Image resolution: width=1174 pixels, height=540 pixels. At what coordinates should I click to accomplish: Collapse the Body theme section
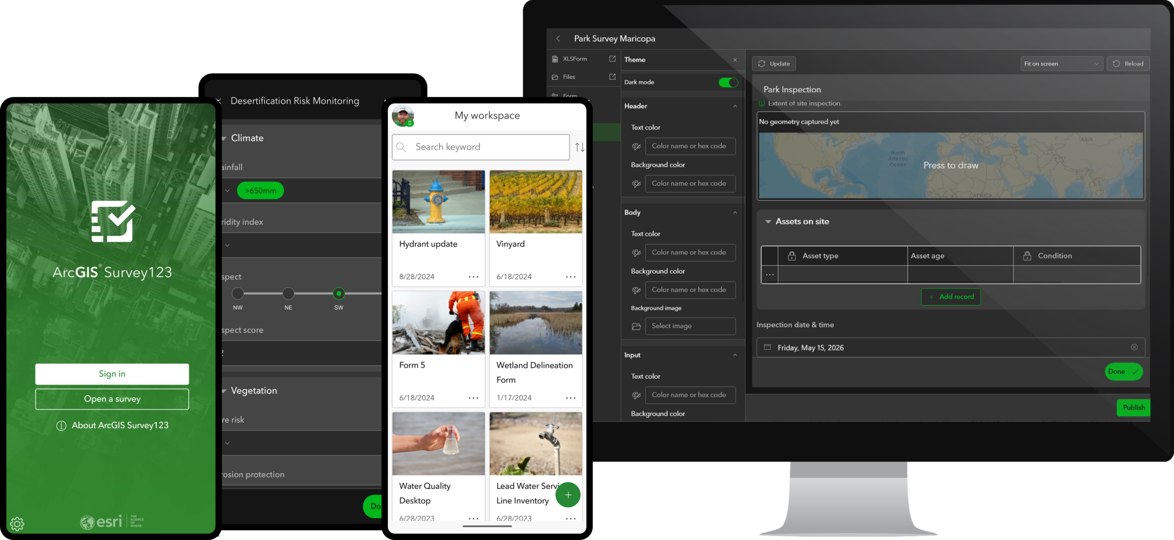(x=735, y=213)
